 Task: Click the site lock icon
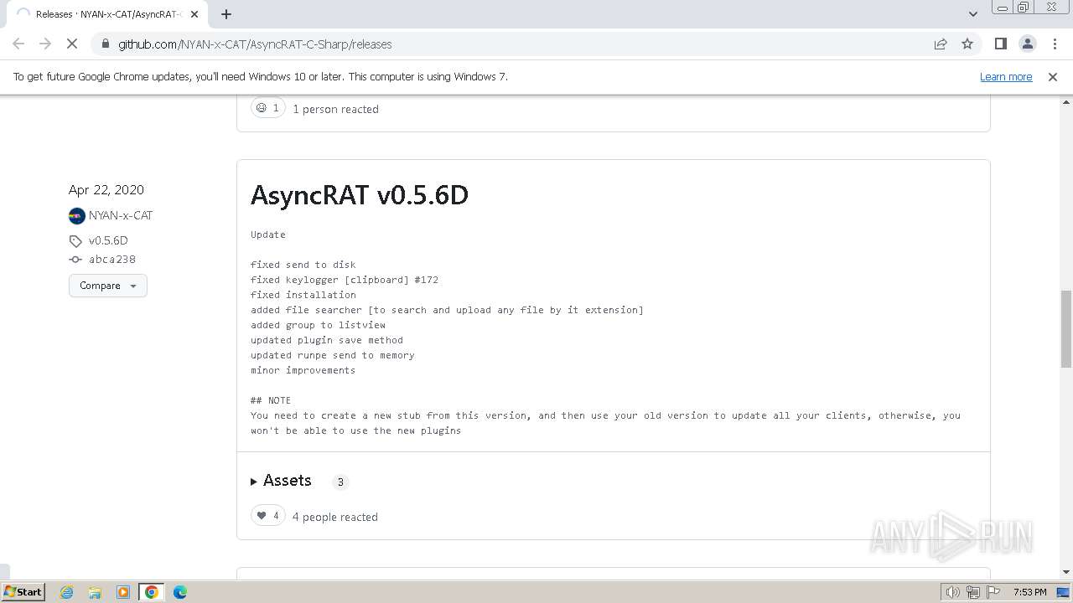click(x=104, y=44)
